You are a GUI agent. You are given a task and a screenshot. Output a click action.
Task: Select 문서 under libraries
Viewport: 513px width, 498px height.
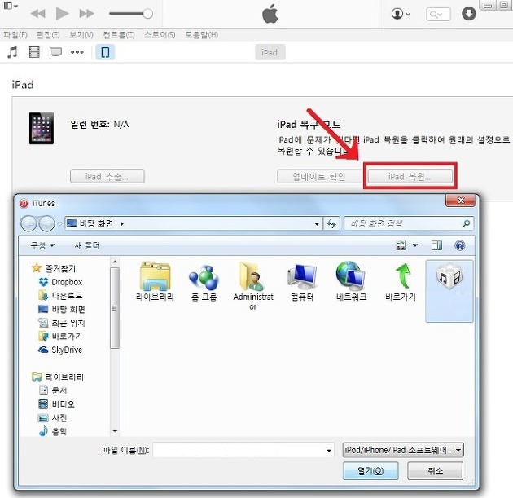coord(53,390)
